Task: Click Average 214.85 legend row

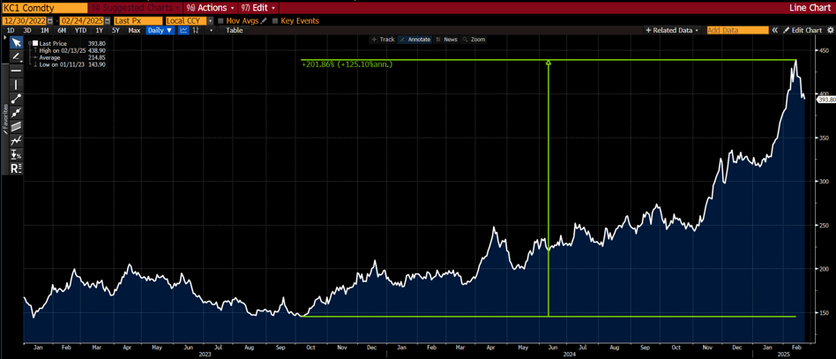Action: (70, 57)
